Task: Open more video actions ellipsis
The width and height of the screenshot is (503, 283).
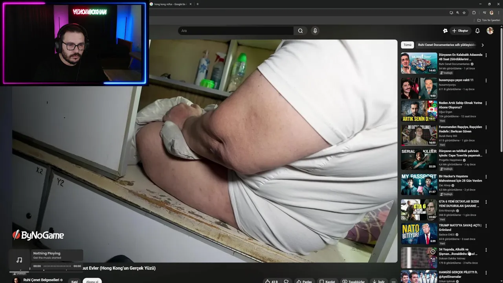Action: (x=393, y=281)
